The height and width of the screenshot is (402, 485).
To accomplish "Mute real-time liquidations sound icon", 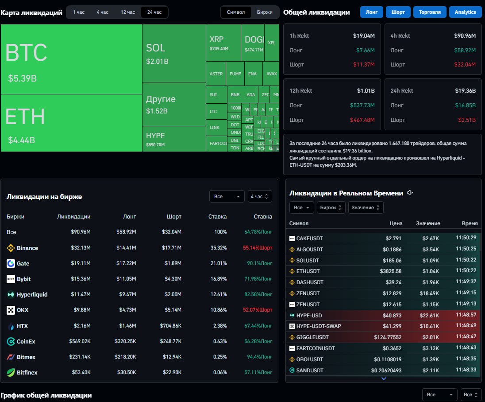I will tap(410, 193).
